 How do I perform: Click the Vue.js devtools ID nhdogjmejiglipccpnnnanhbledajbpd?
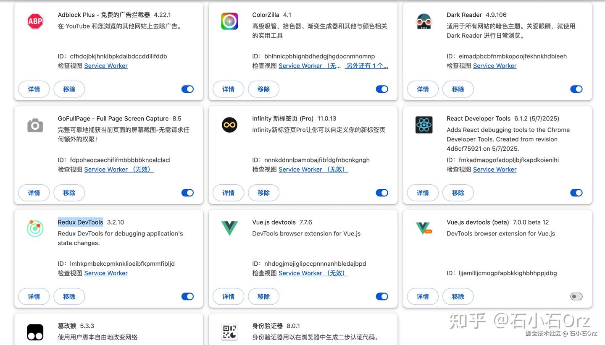click(316, 264)
